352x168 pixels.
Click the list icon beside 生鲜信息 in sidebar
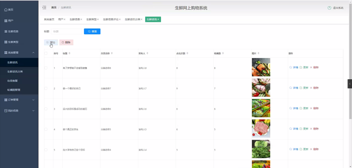pos(6,32)
